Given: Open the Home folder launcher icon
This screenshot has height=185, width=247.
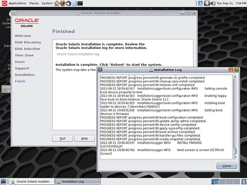Looking at the screenshot, I should coord(57,3).
